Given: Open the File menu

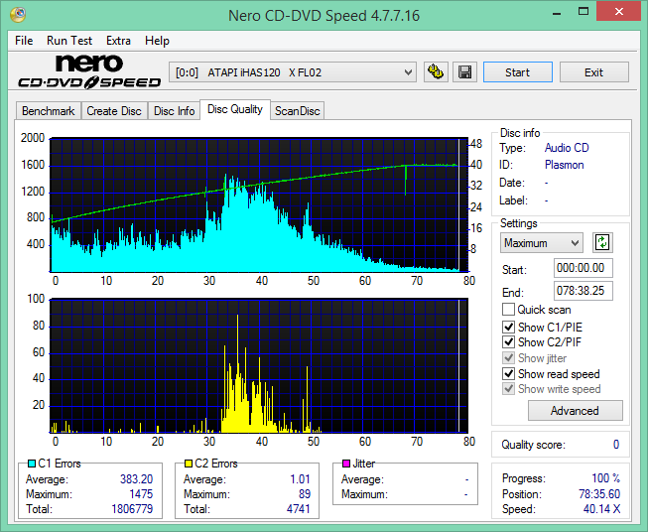Looking at the screenshot, I should click(x=24, y=41).
